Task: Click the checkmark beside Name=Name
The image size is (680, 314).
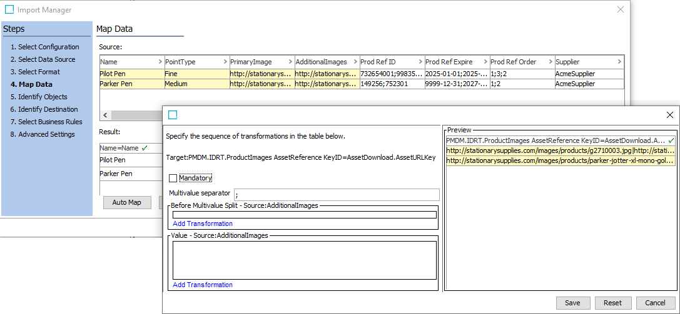Action: [144, 149]
